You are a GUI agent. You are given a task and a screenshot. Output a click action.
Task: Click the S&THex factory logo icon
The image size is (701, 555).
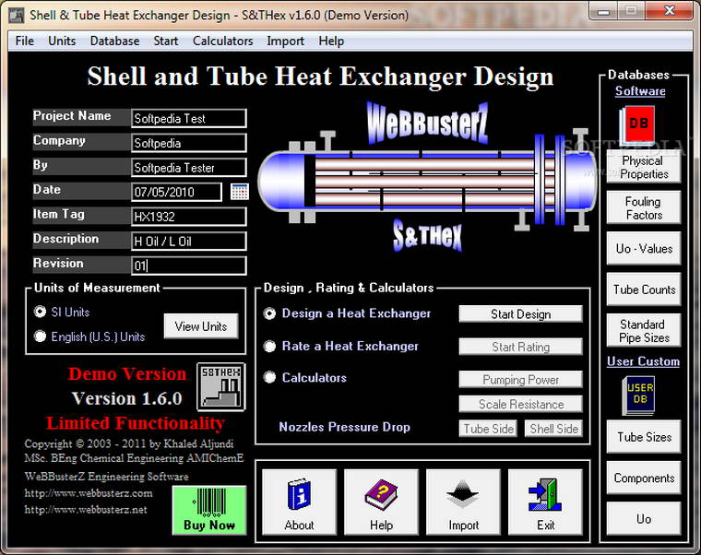tap(220, 386)
